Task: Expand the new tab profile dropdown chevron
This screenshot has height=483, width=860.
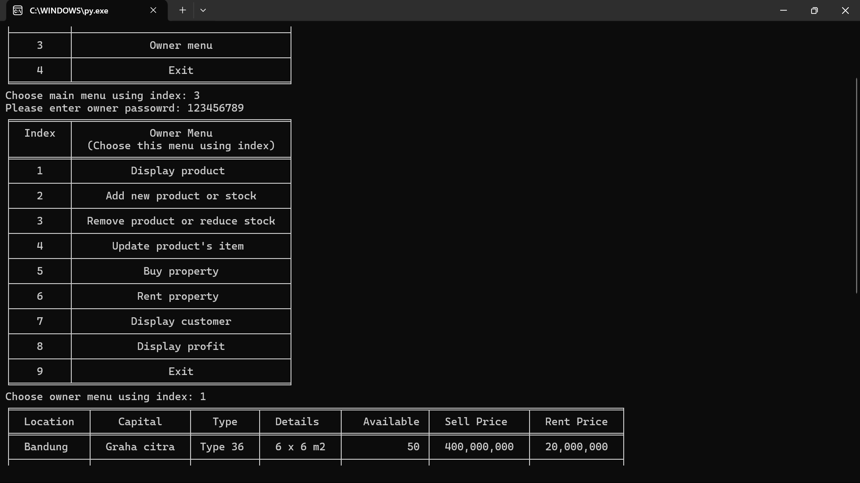Action: click(203, 10)
